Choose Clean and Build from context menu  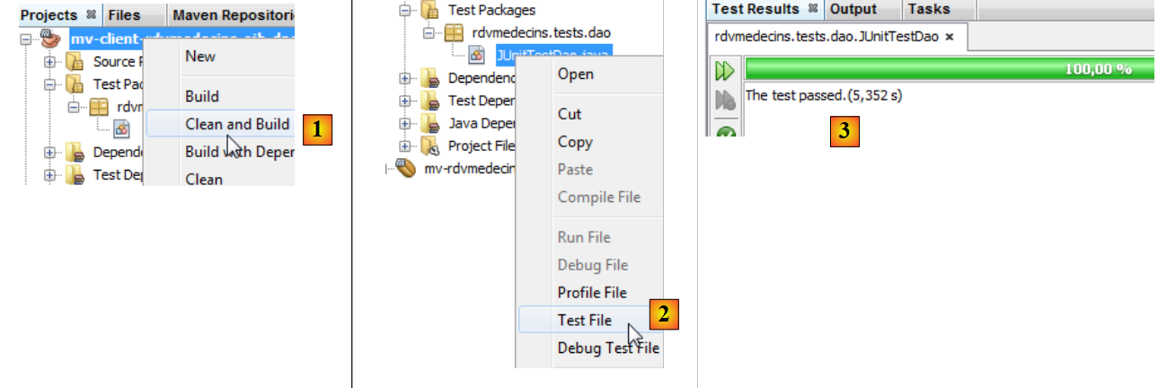click(x=237, y=124)
